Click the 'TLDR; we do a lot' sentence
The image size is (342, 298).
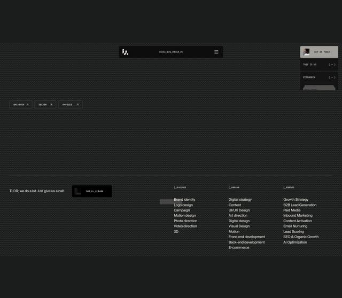(x=37, y=191)
